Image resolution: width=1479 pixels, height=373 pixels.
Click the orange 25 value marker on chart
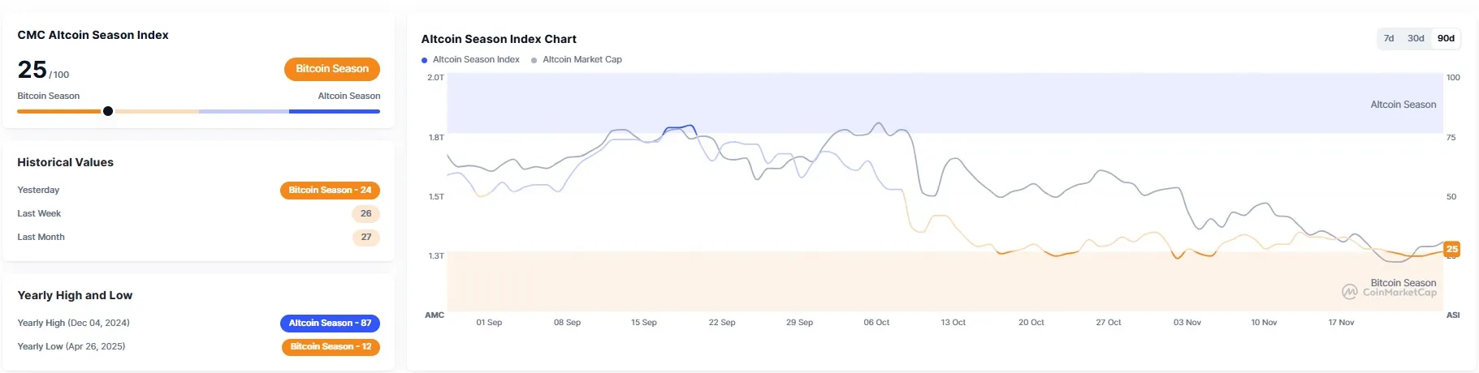1451,249
